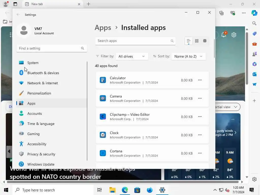Switch to grid view icon
The height and width of the screenshot is (195, 260).
tap(197, 41)
